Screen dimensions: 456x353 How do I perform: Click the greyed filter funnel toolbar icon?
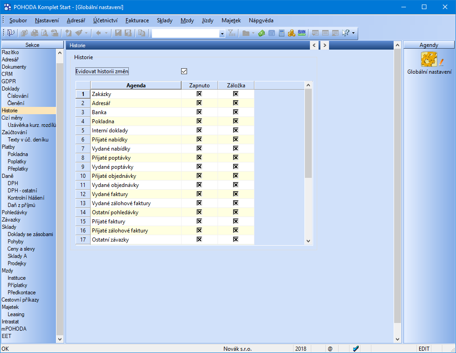(232, 33)
